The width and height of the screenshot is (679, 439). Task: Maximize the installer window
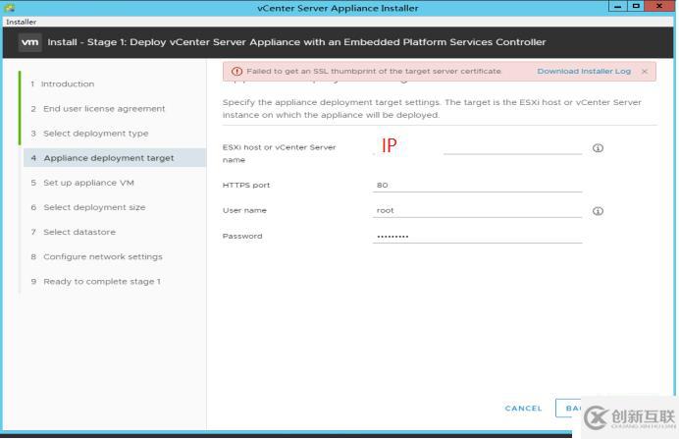click(x=636, y=7)
